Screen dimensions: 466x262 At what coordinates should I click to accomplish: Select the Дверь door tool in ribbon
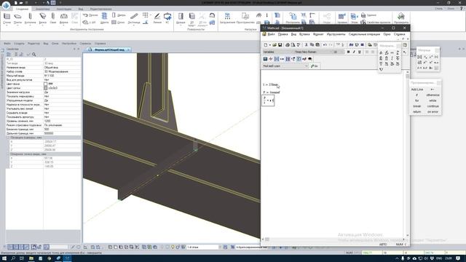[x=119, y=15]
